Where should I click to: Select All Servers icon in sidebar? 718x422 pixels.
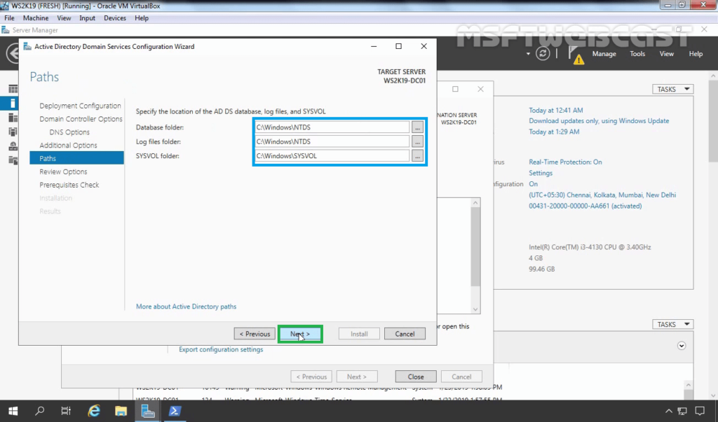13,118
